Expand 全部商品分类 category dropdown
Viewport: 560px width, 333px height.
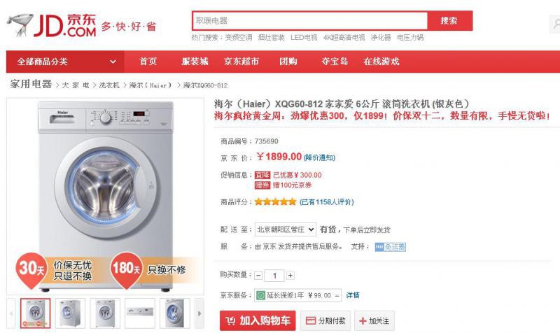point(113,62)
